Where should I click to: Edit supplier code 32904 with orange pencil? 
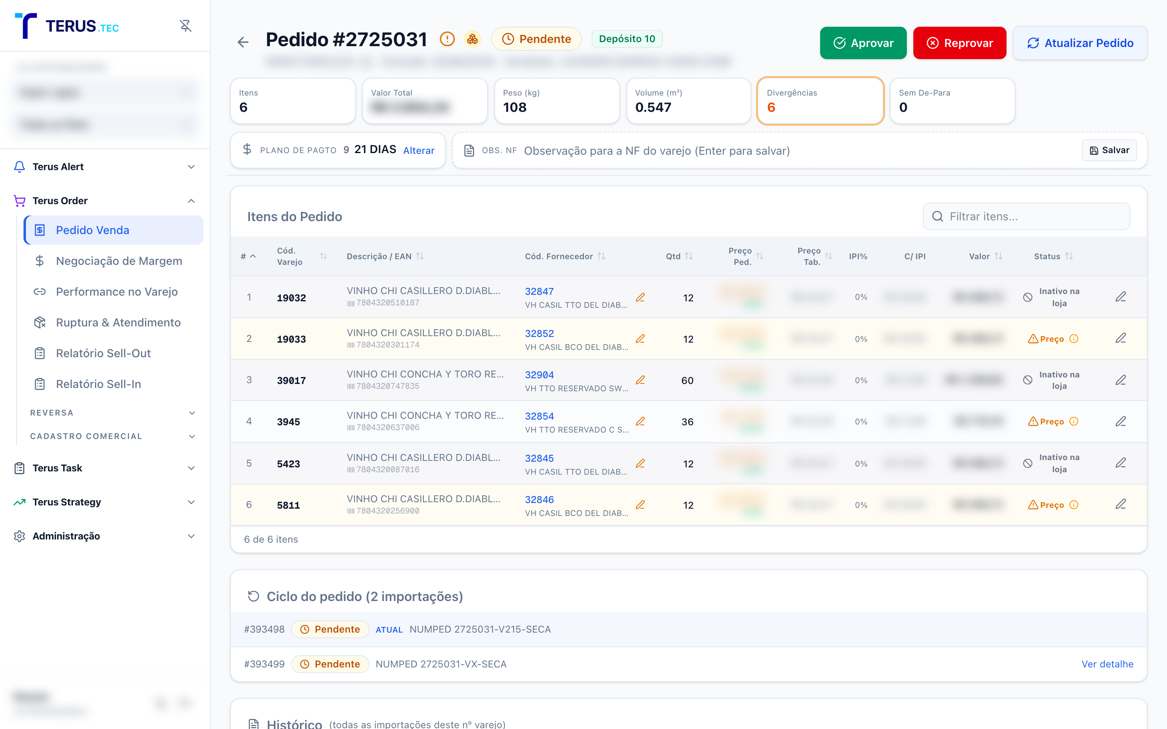[640, 380]
